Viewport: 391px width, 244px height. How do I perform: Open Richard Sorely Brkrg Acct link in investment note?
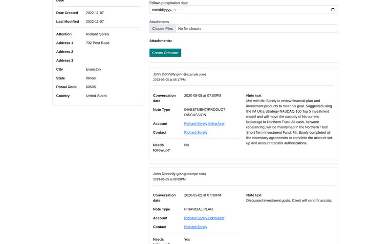[204, 124]
